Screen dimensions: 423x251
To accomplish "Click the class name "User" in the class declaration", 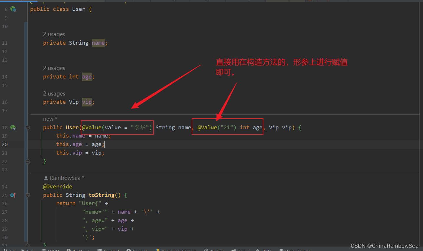I will (x=78, y=9).
